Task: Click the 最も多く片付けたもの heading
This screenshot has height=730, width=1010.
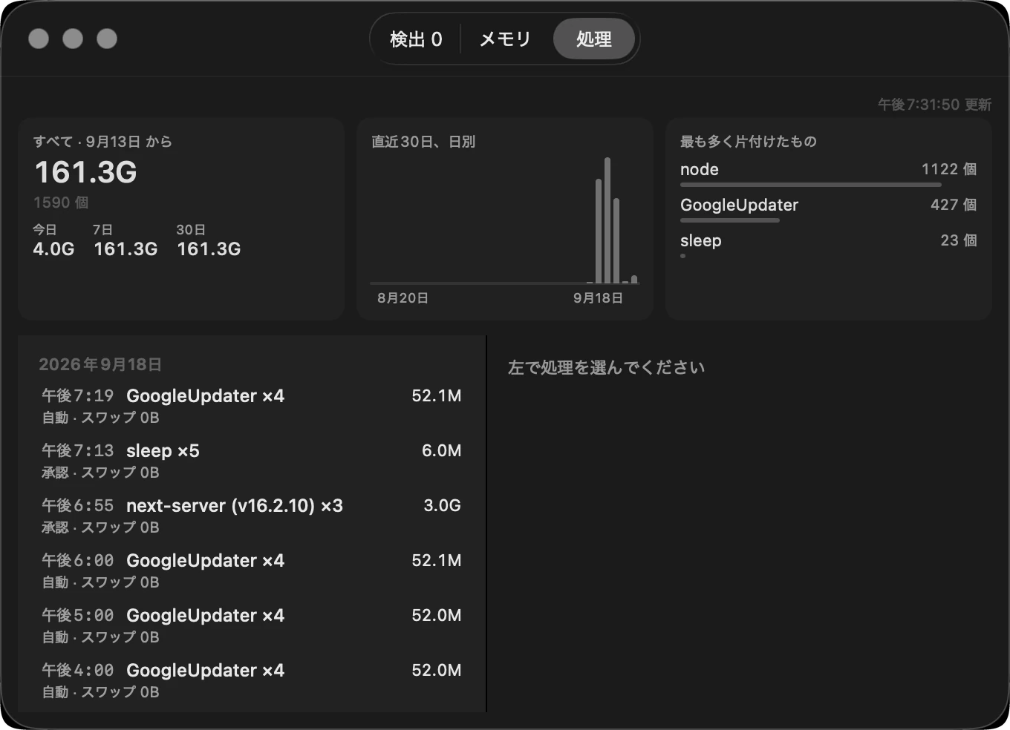Action: pos(749,142)
